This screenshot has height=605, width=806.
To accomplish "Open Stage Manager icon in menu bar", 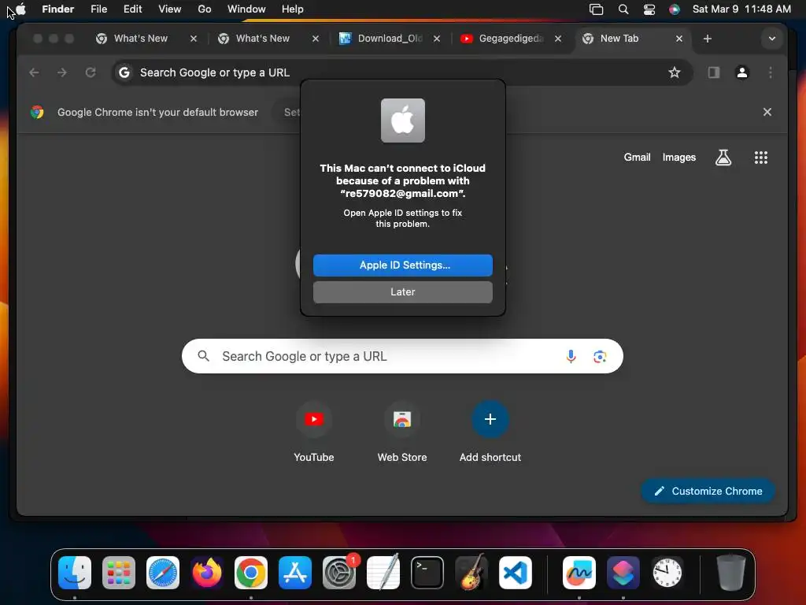I will pyautogui.click(x=596, y=9).
